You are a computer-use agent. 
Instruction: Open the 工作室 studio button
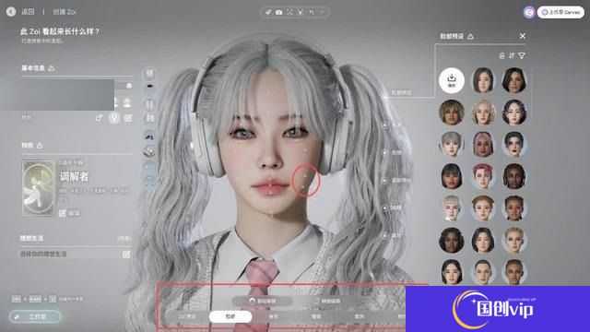[35, 316]
